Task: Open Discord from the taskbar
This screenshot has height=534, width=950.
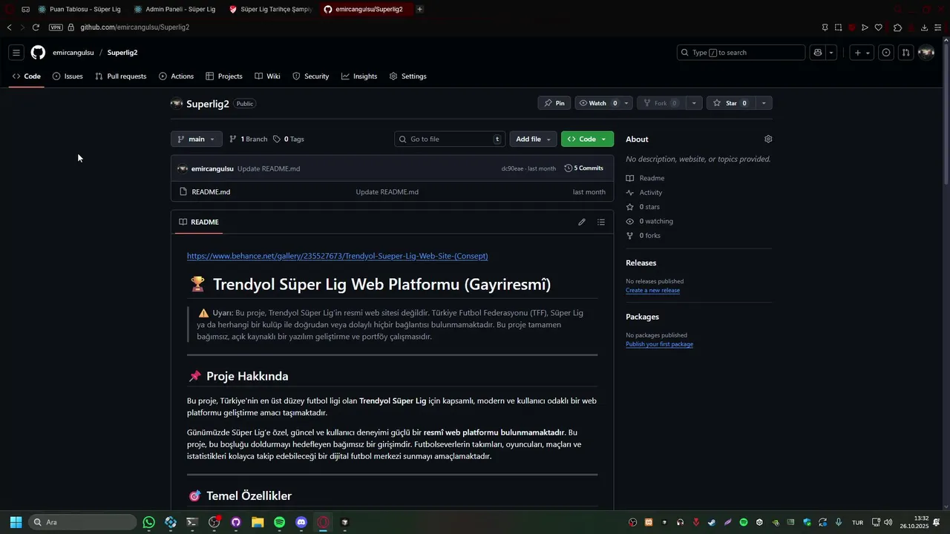Action: pos(301,522)
